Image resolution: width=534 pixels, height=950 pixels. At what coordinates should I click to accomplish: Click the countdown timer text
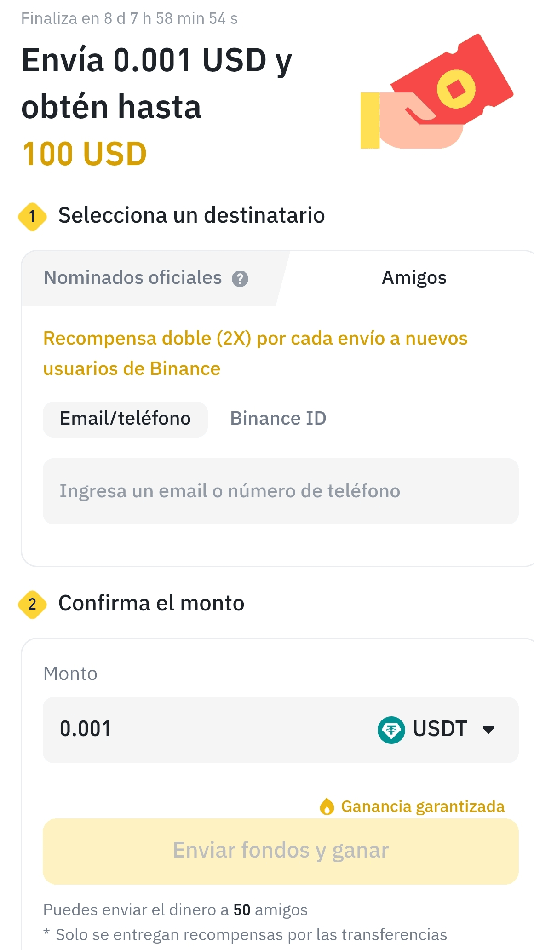click(129, 18)
